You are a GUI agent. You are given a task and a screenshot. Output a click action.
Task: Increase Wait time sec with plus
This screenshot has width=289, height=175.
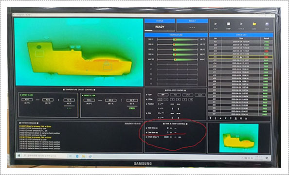[x=171, y=128]
